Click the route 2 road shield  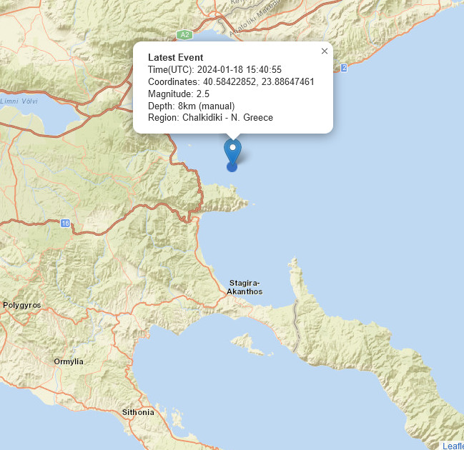click(344, 68)
